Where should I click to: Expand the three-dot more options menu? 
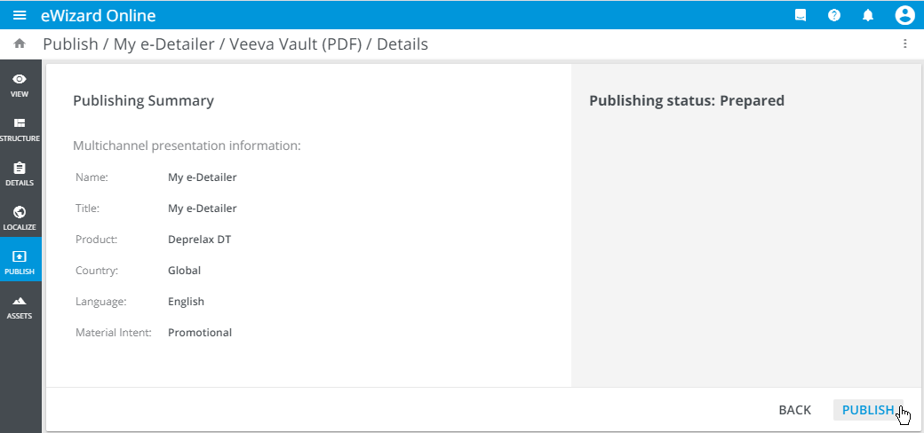(904, 43)
